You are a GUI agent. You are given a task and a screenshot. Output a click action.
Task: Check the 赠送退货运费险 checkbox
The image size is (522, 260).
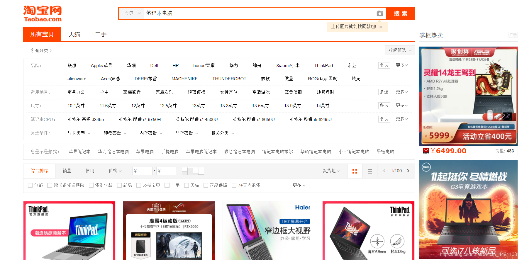(x=50, y=186)
